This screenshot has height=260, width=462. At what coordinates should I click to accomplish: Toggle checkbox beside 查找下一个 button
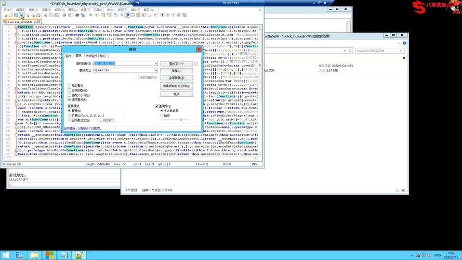(x=196, y=63)
